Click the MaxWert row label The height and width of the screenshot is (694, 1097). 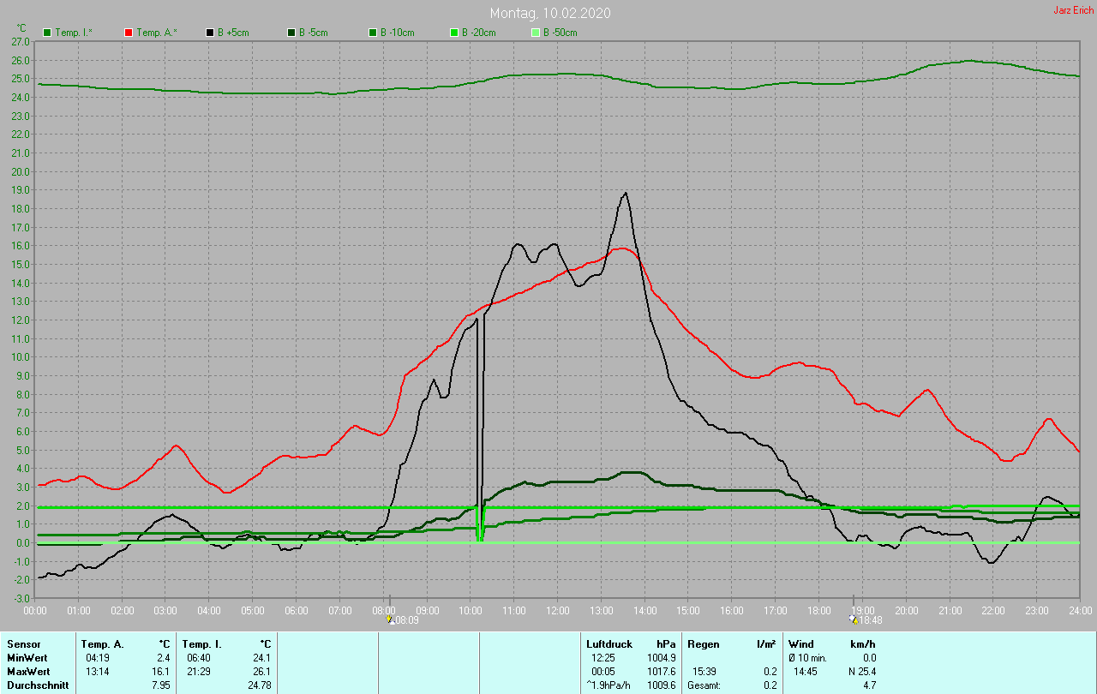(28, 671)
